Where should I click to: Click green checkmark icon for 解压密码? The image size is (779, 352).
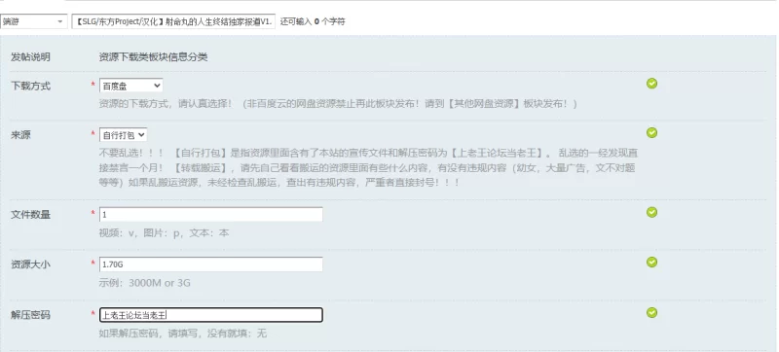(x=651, y=312)
